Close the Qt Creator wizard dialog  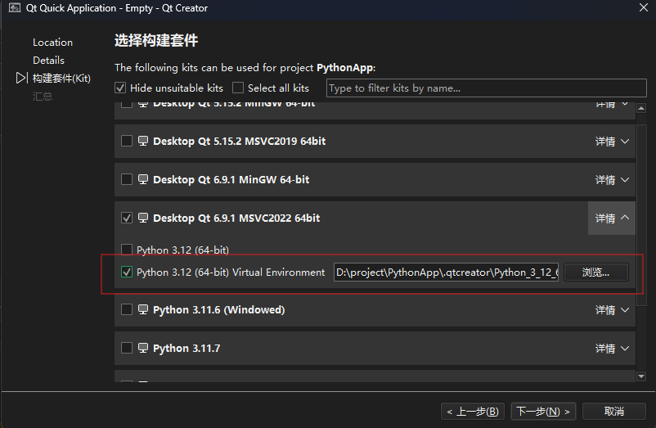point(644,7)
